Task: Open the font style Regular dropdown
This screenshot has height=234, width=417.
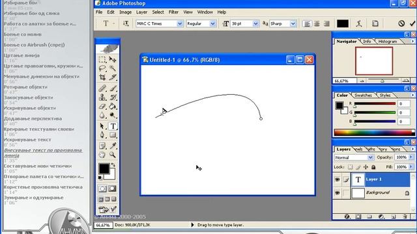Action: (212, 23)
